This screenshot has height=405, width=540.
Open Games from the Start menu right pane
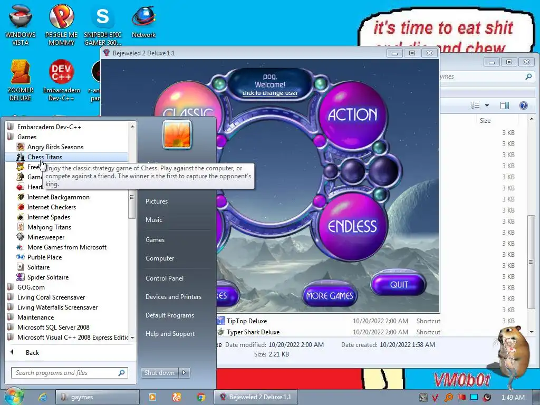[155, 240]
